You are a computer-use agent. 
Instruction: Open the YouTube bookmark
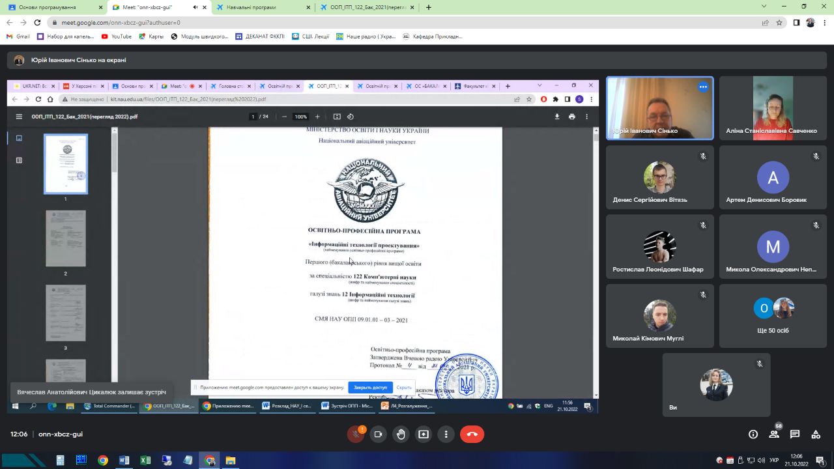pos(116,36)
